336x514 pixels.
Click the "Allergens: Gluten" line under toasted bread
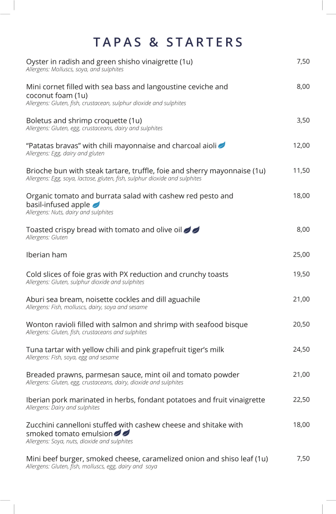[x=47, y=238]
